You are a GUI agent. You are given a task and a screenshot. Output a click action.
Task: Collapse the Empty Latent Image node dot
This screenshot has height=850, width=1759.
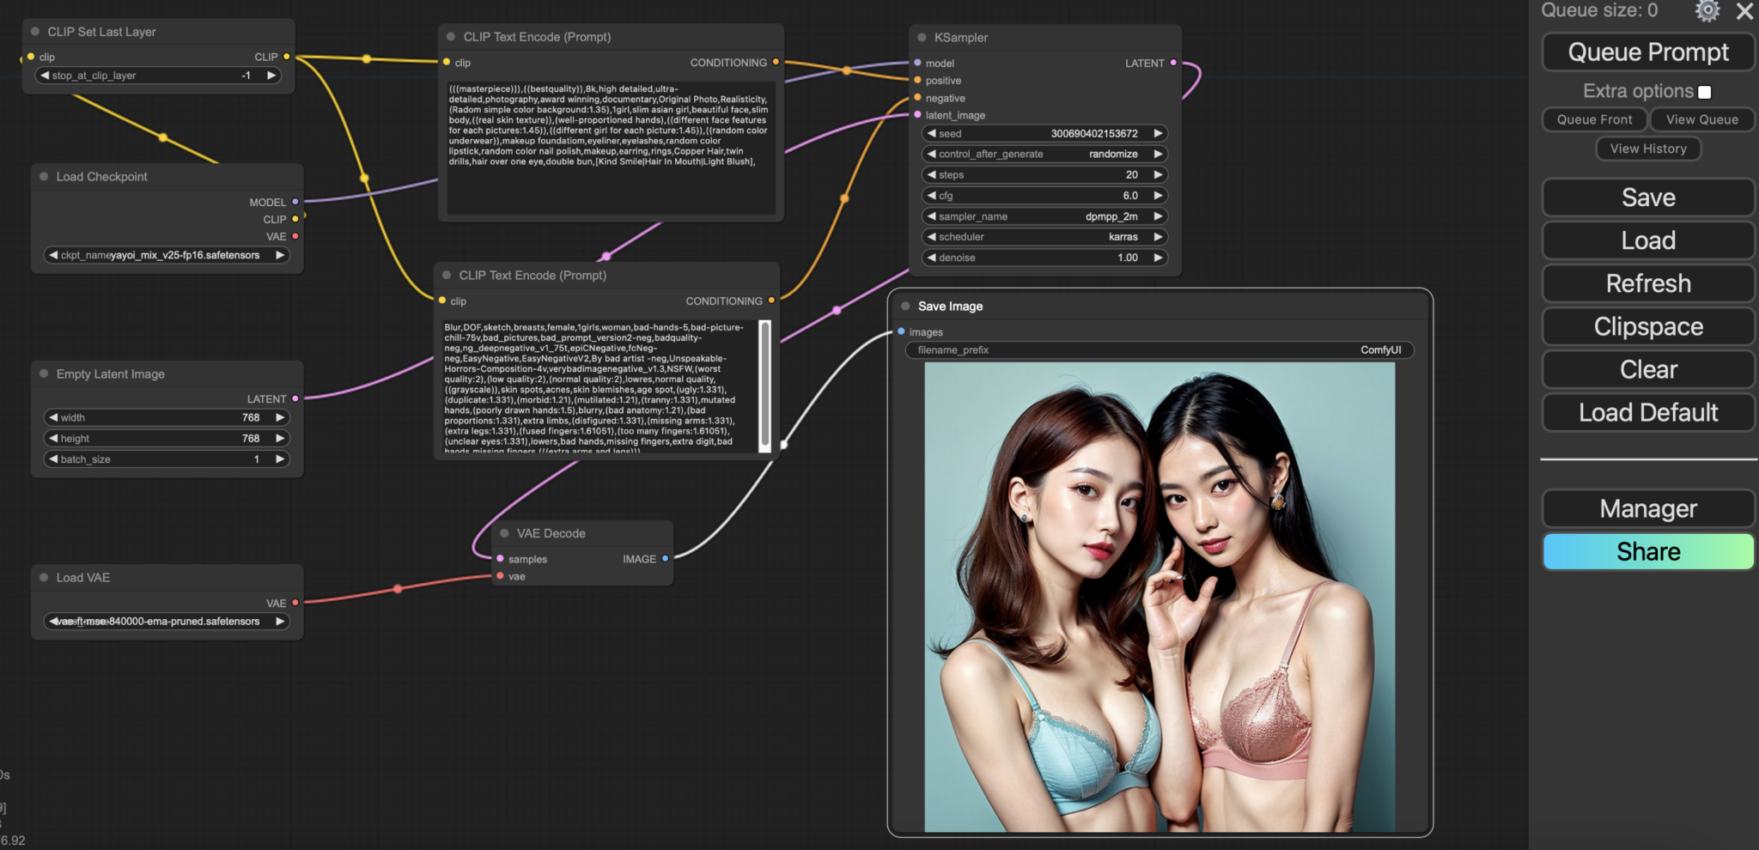tap(43, 373)
